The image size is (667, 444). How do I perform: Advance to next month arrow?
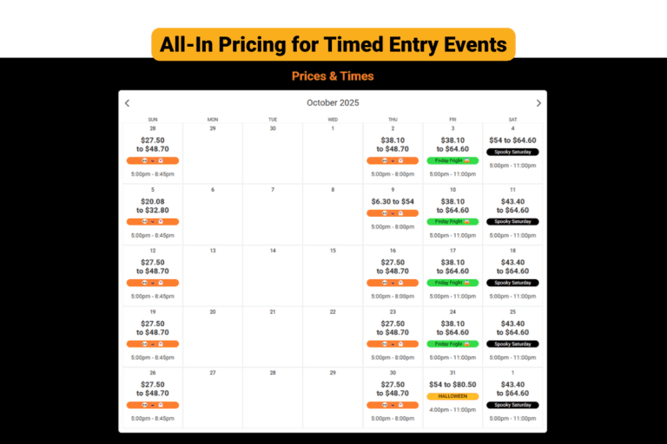[538, 103]
